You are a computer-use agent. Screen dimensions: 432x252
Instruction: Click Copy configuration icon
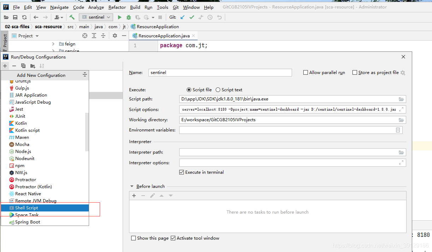23,66
